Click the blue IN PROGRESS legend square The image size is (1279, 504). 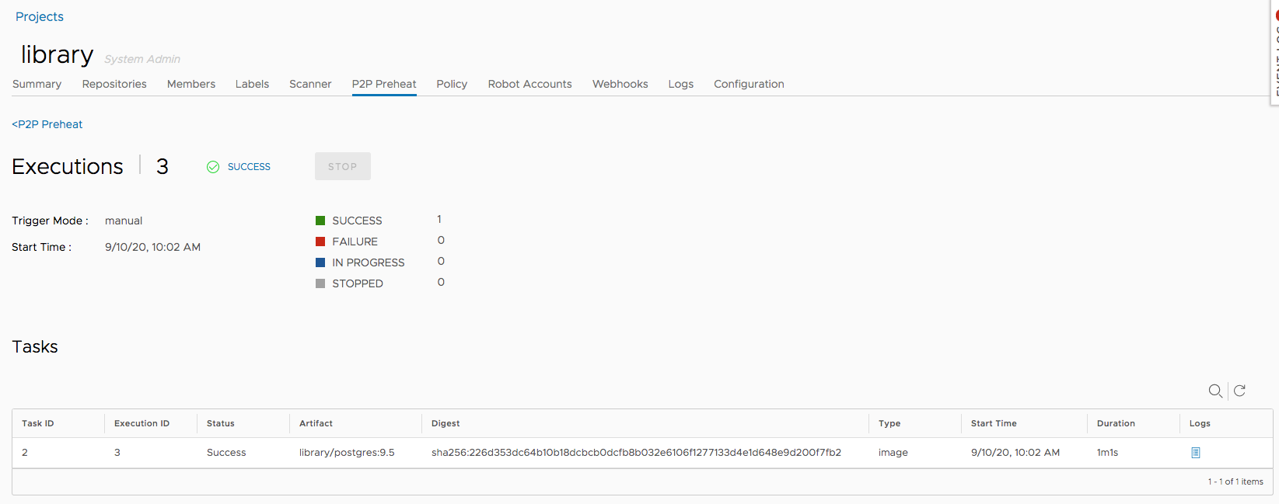pyautogui.click(x=320, y=262)
